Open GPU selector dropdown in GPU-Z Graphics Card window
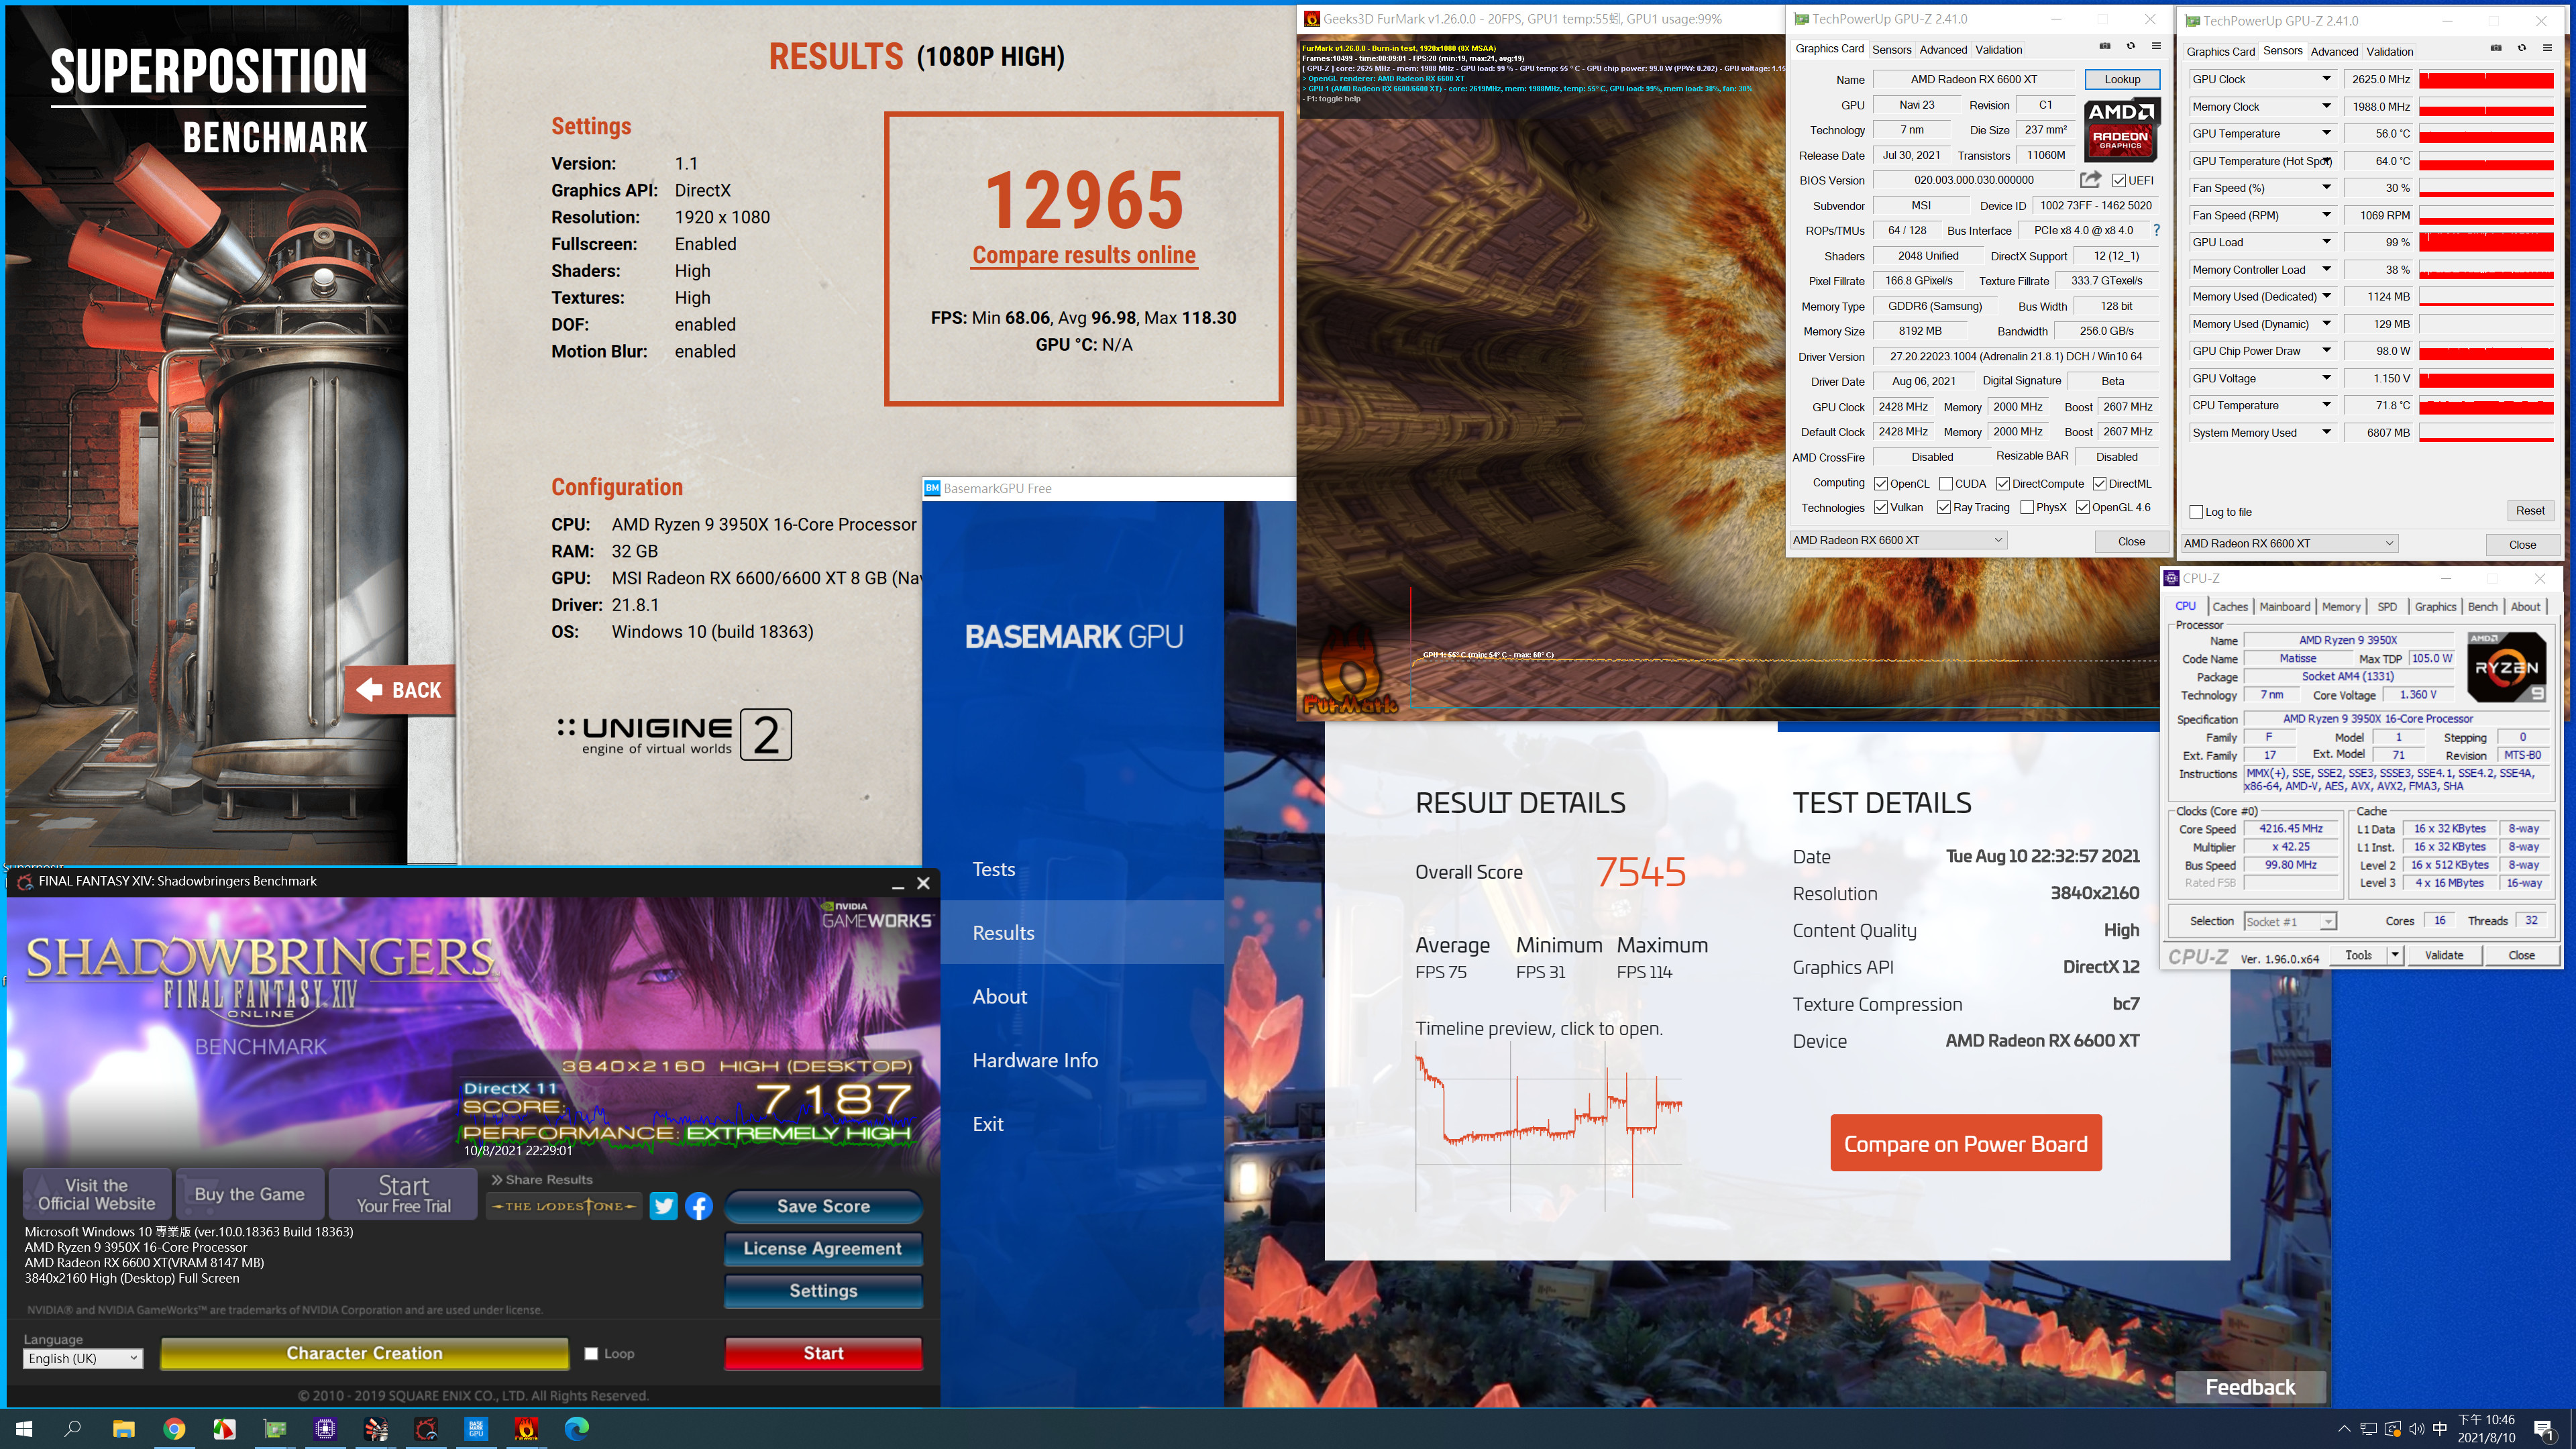2576x1449 pixels. [x=1897, y=540]
